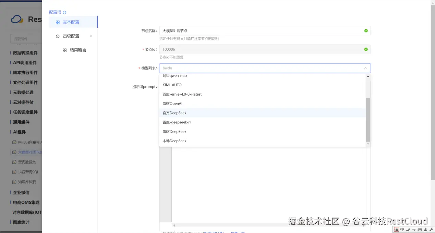Select 执行查询SQL component in sidebar
Viewport: 435px width, 233px height.
pos(28,172)
